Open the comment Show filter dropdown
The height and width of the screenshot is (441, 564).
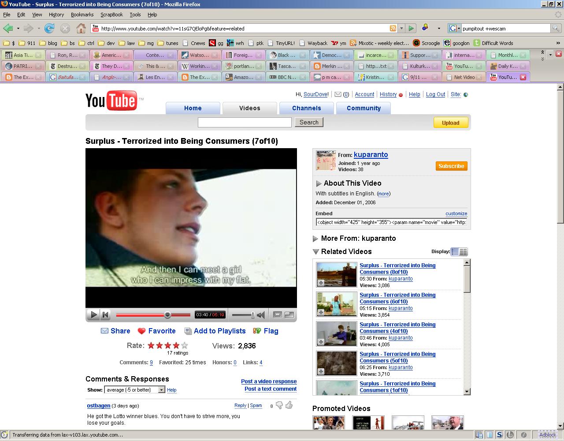tap(161, 390)
